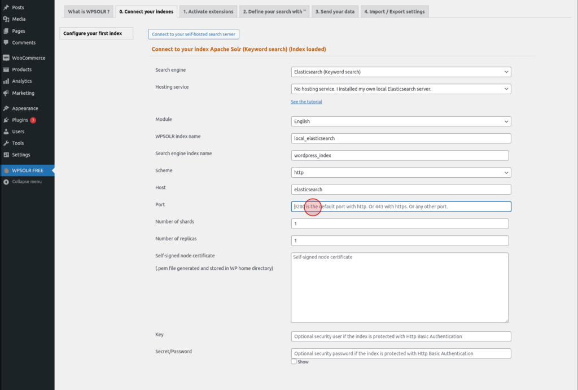Open WooCommerce menu in sidebar
578x390 pixels.
tap(29, 58)
